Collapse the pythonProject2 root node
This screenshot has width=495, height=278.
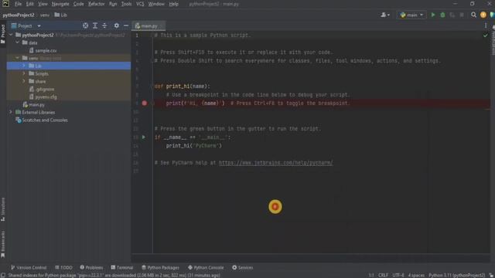pos(11,35)
